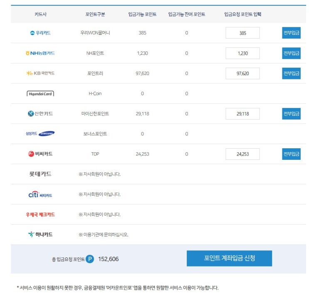Click the NH농협카드 logo

pos(40,53)
